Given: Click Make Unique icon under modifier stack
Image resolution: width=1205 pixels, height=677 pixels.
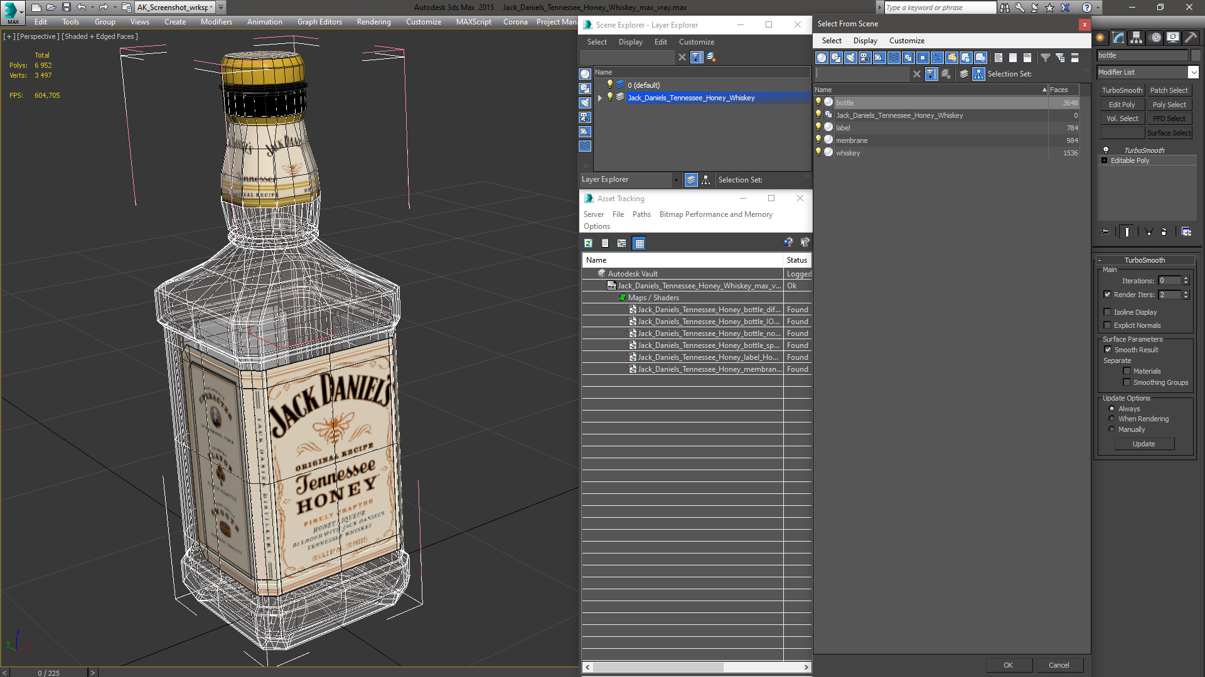Looking at the screenshot, I should pos(1149,232).
